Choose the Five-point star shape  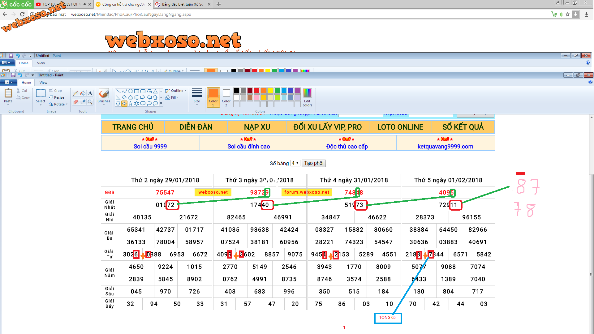click(130, 104)
